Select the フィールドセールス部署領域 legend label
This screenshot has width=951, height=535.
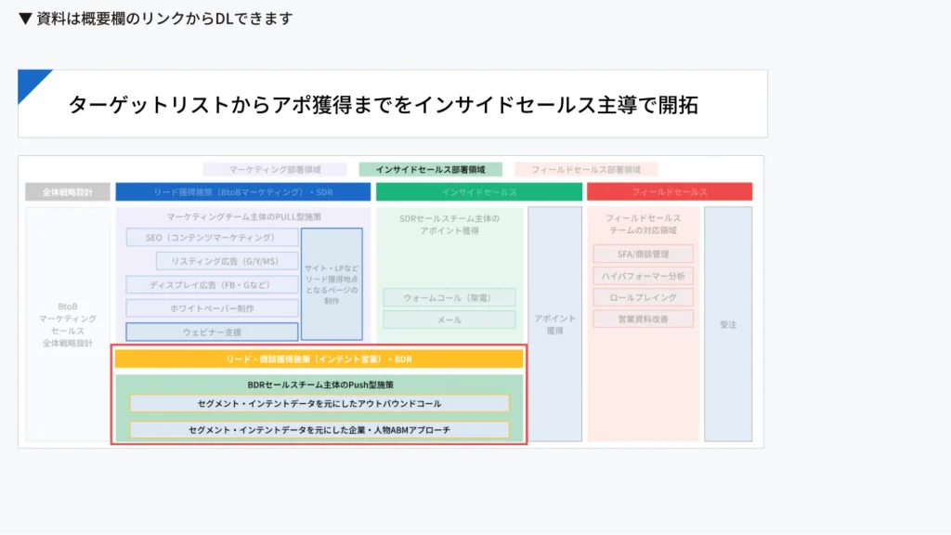(x=586, y=170)
